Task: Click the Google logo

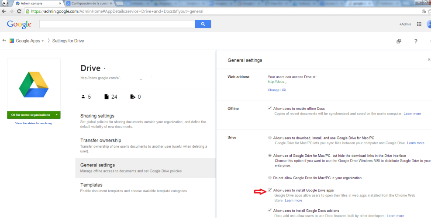Action: [x=19, y=24]
